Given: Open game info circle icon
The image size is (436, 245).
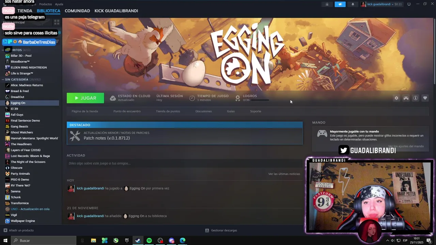Looking at the screenshot, I should click(x=416, y=98).
